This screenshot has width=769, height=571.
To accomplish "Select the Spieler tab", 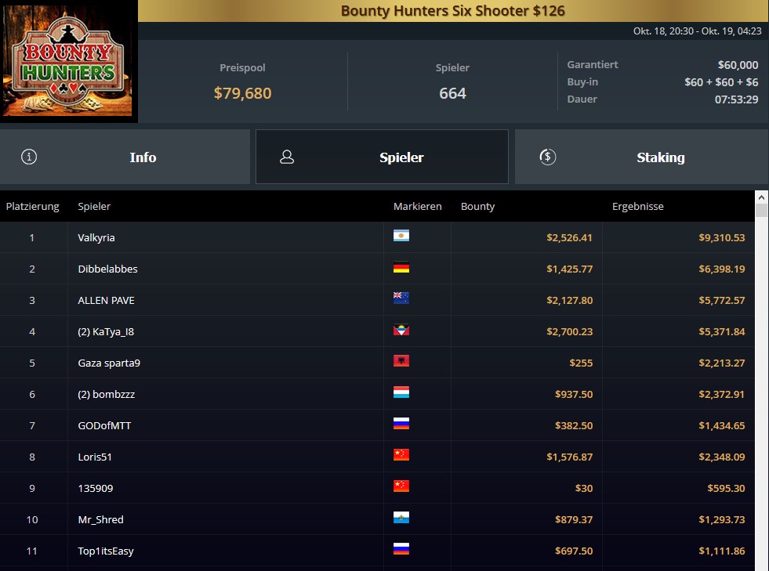I will pyautogui.click(x=382, y=157).
